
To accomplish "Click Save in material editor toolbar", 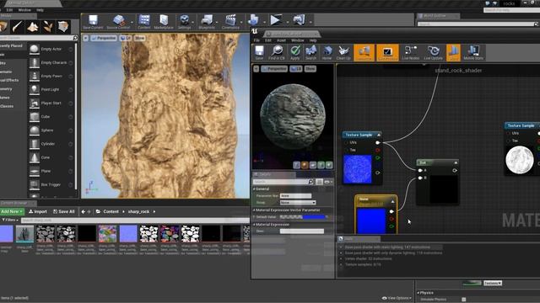I will click(259, 52).
